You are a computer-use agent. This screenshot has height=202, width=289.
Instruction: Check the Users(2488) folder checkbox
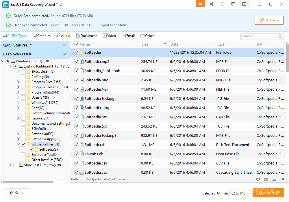(23, 98)
